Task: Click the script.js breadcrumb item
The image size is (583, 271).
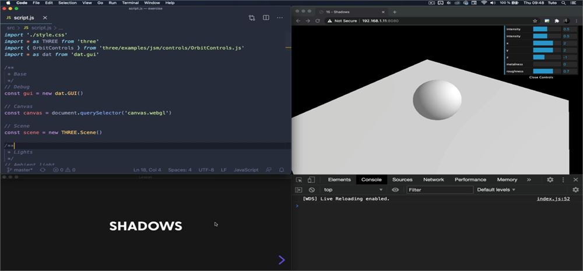Action: [37, 28]
